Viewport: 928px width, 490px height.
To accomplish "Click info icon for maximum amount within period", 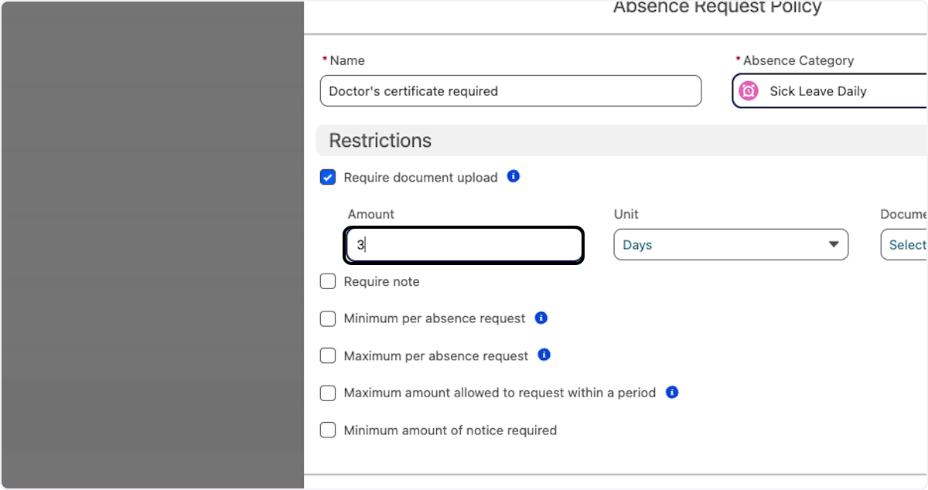I will pyautogui.click(x=671, y=392).
